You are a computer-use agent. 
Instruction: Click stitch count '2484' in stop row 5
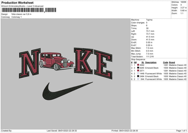coord(142,76)
